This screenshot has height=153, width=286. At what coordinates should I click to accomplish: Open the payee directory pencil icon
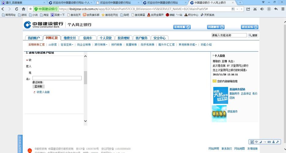34,92
